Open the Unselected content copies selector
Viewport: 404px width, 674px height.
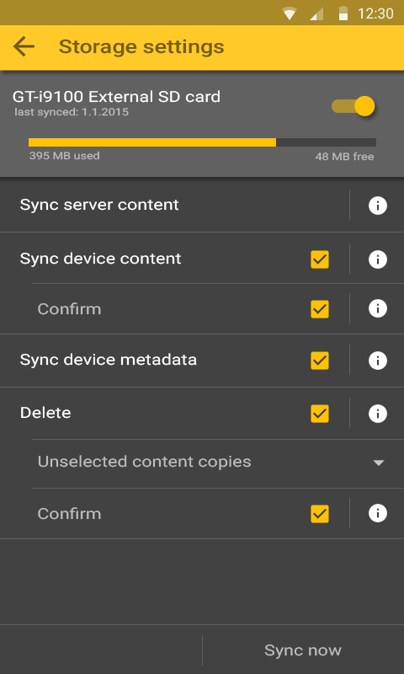(x=218, y=463)
